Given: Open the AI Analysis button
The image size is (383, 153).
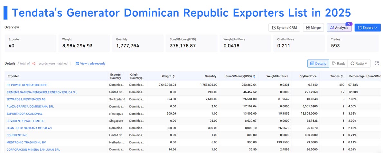Looking at the screenshot, I should (x=339, y=28).
